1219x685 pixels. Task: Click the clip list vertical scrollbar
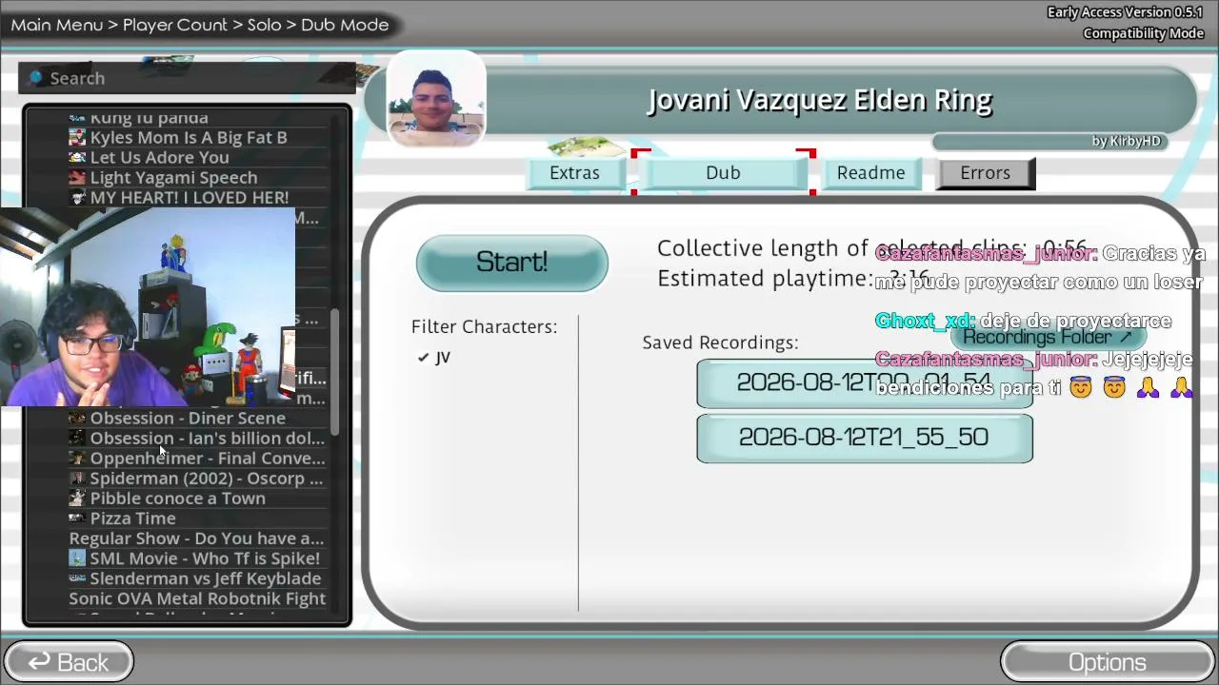click(x=334, y=371)
